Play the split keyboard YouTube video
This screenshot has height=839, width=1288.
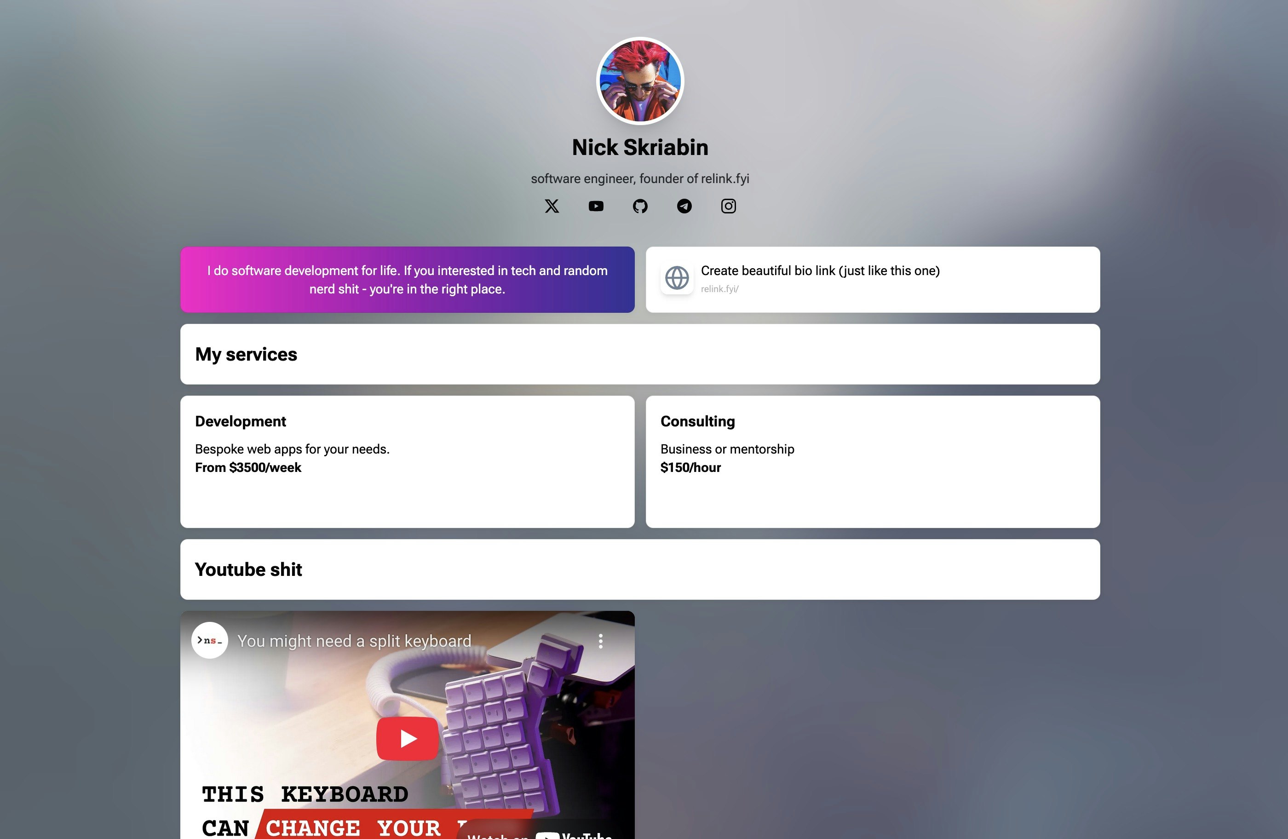(x=408, y=738)
